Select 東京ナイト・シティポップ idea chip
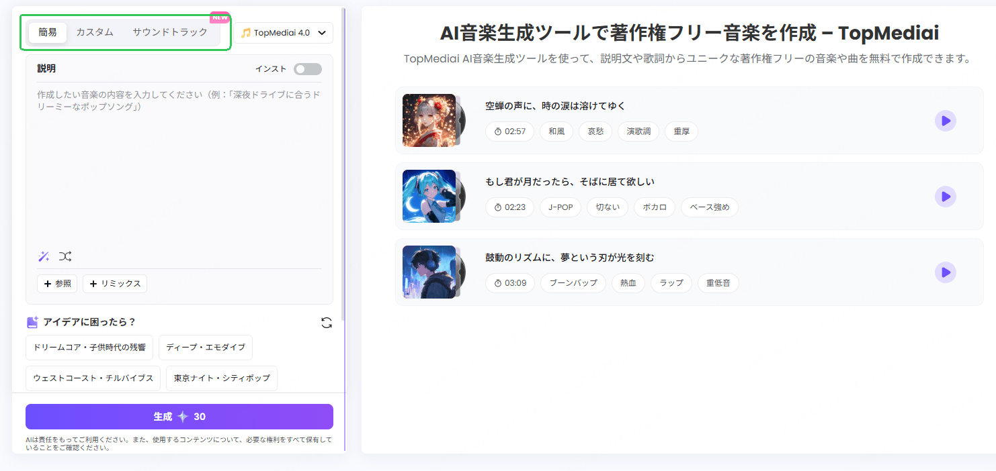This screenshot has width=996, height=471. pos(222,378)
